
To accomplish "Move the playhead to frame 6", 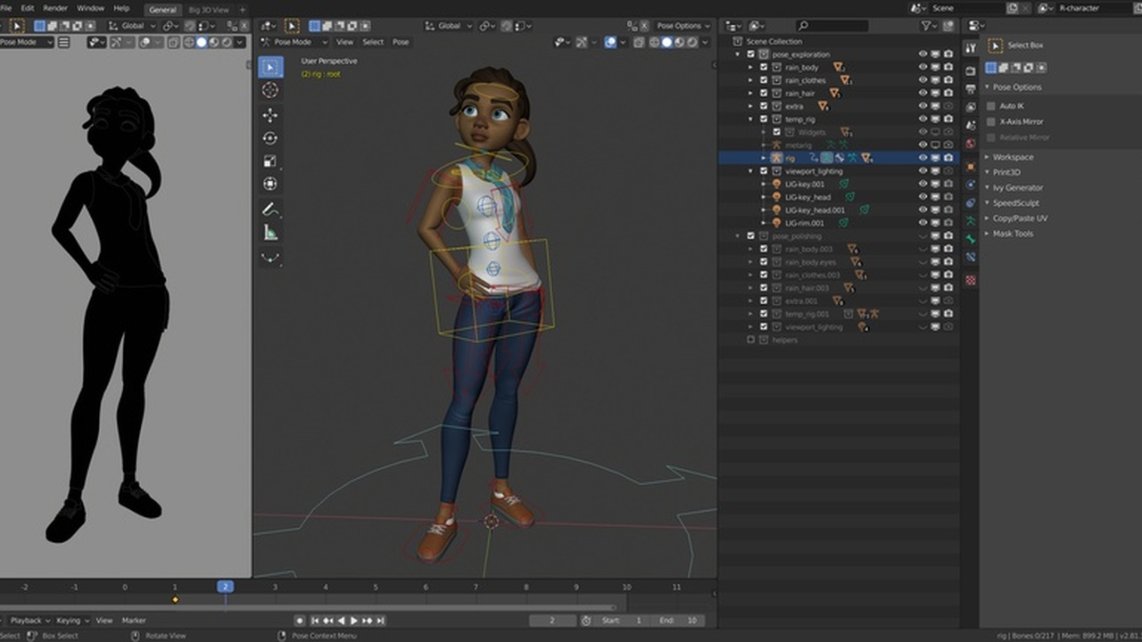I will 426,587.
